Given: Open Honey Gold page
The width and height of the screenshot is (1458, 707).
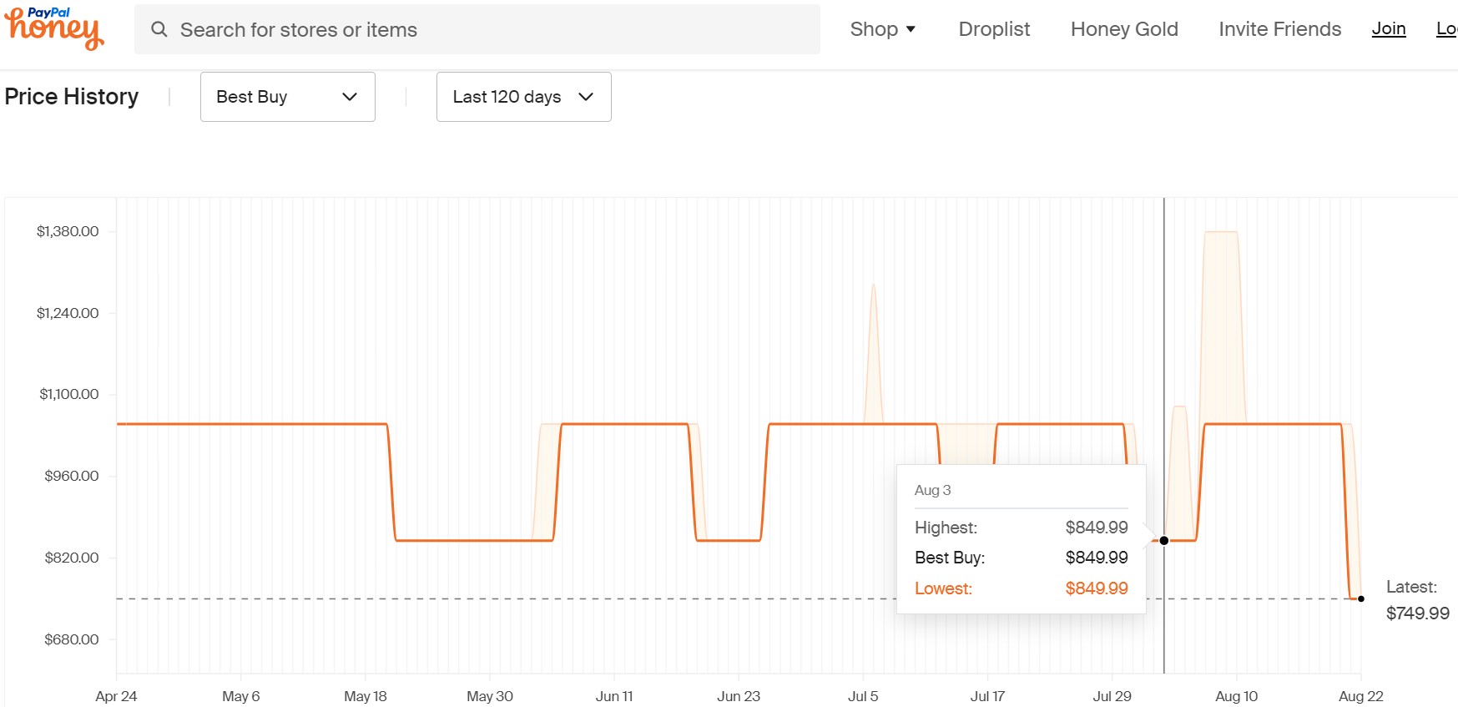Looking at the screenshot, I should coord(1124,29).
